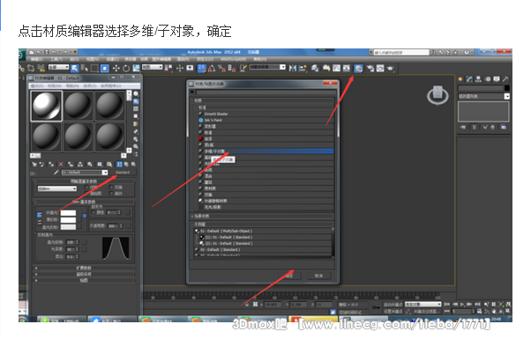This screenshot has height=339, width=516.
Task: Choose the Bind to Space Warp tool
Action: 41,68
